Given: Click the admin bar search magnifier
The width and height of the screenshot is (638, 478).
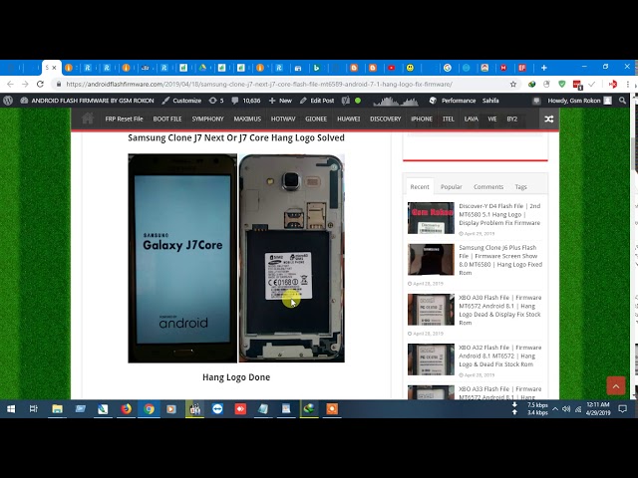Looking at the screenshot, I should point(622,101).
